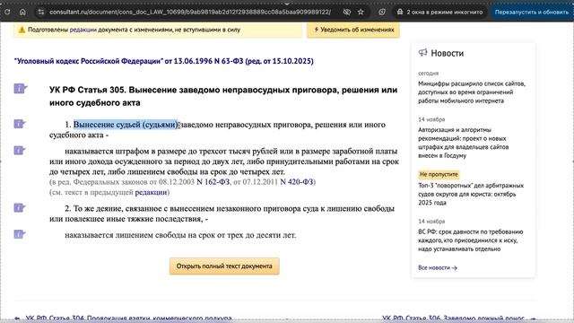
Task: Open редакции link in the yellow notice
Action: (83, 30)
